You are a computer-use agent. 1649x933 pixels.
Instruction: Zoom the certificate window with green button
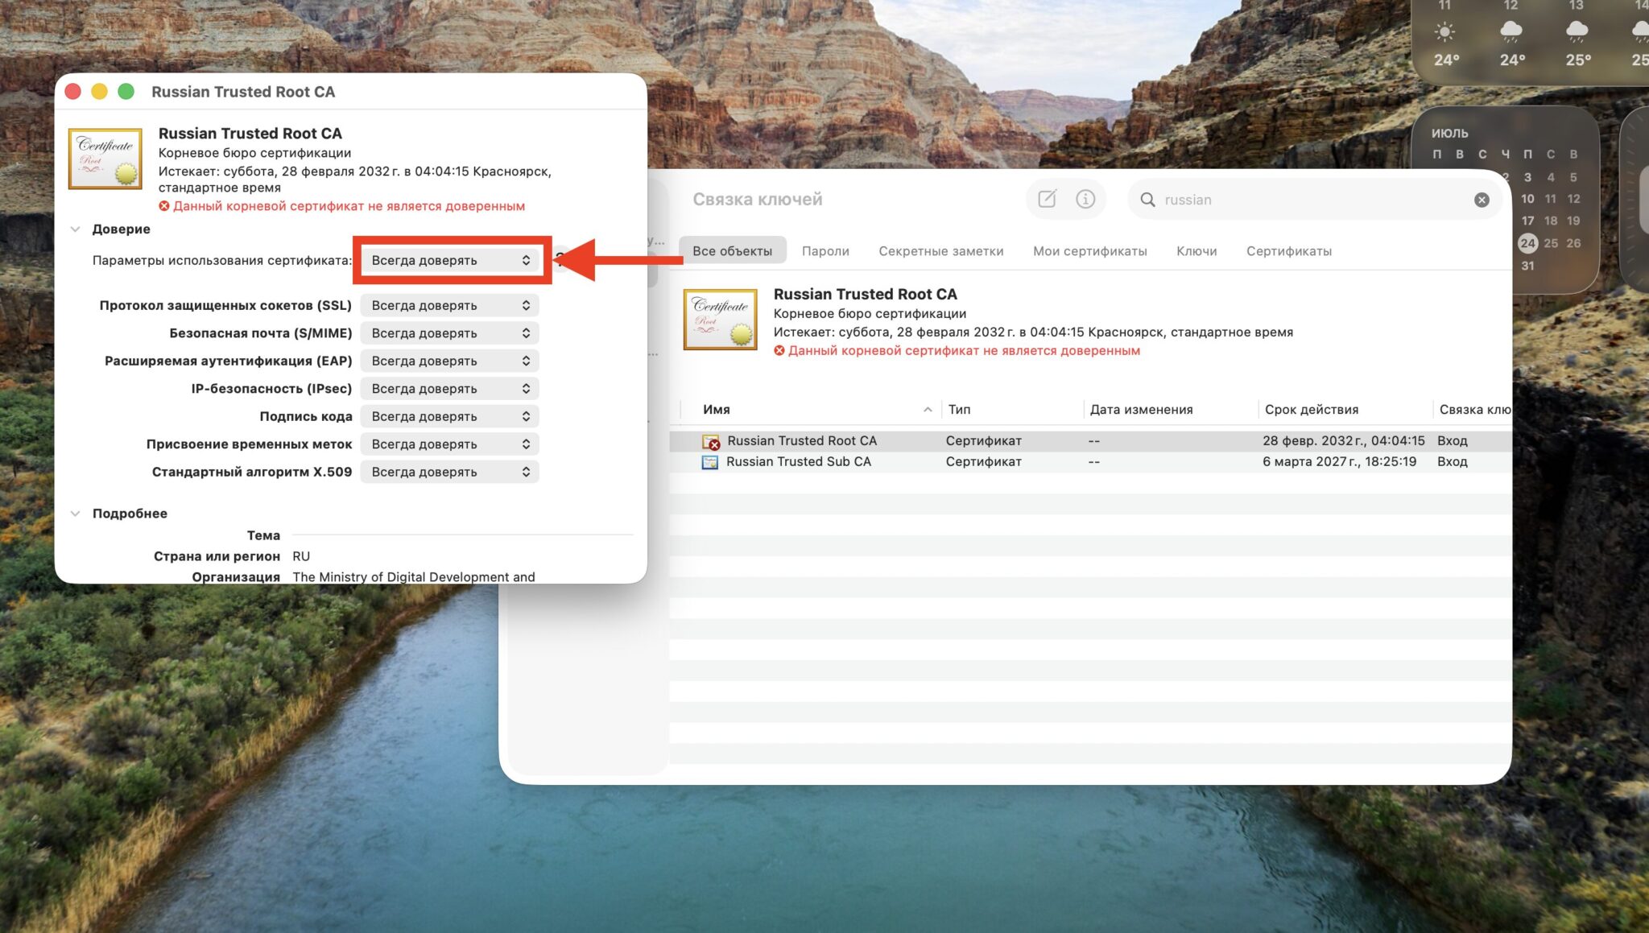[x=126, y=92]
